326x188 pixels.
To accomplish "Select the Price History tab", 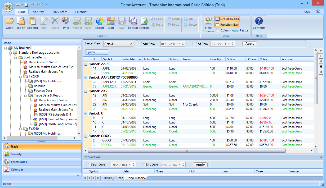I will click(x=136, y=178).
